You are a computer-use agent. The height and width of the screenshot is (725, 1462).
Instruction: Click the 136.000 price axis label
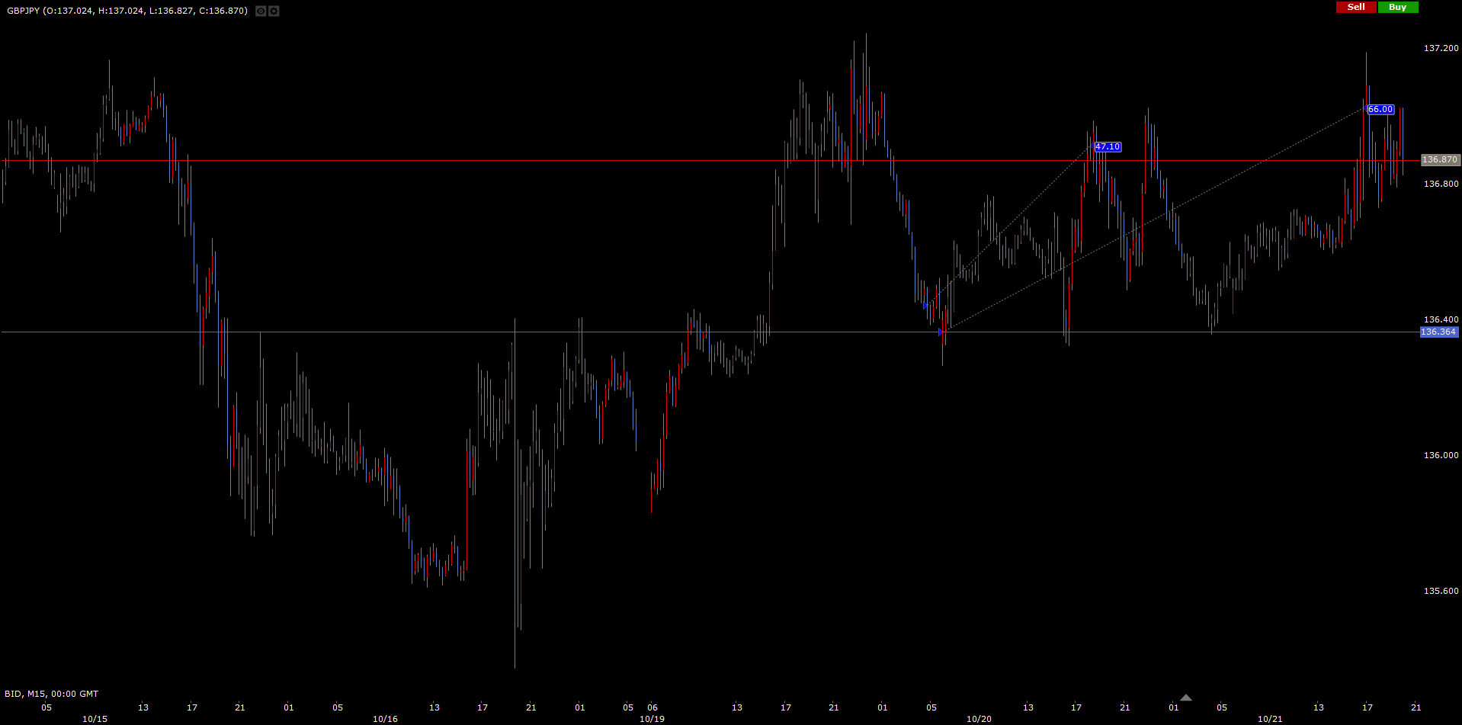1441,455
